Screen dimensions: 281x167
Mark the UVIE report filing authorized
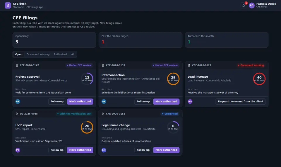pos(80,150)
